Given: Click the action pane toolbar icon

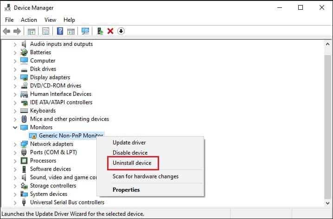Looking at the screenshot, I should click(71, 31).
